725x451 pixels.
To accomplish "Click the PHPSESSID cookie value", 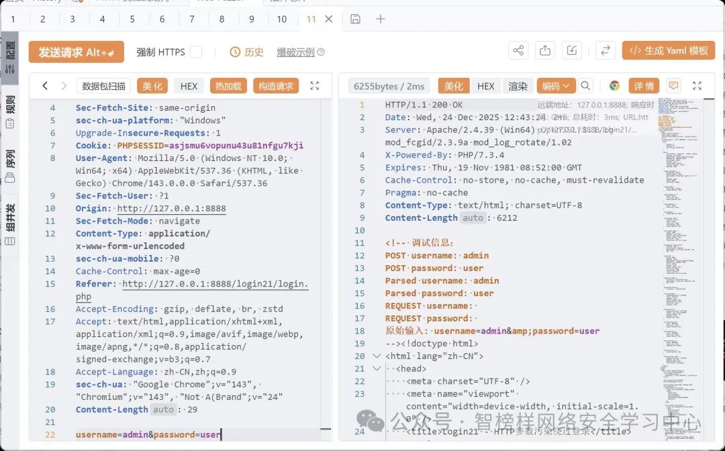I will (x=236, y=146).
